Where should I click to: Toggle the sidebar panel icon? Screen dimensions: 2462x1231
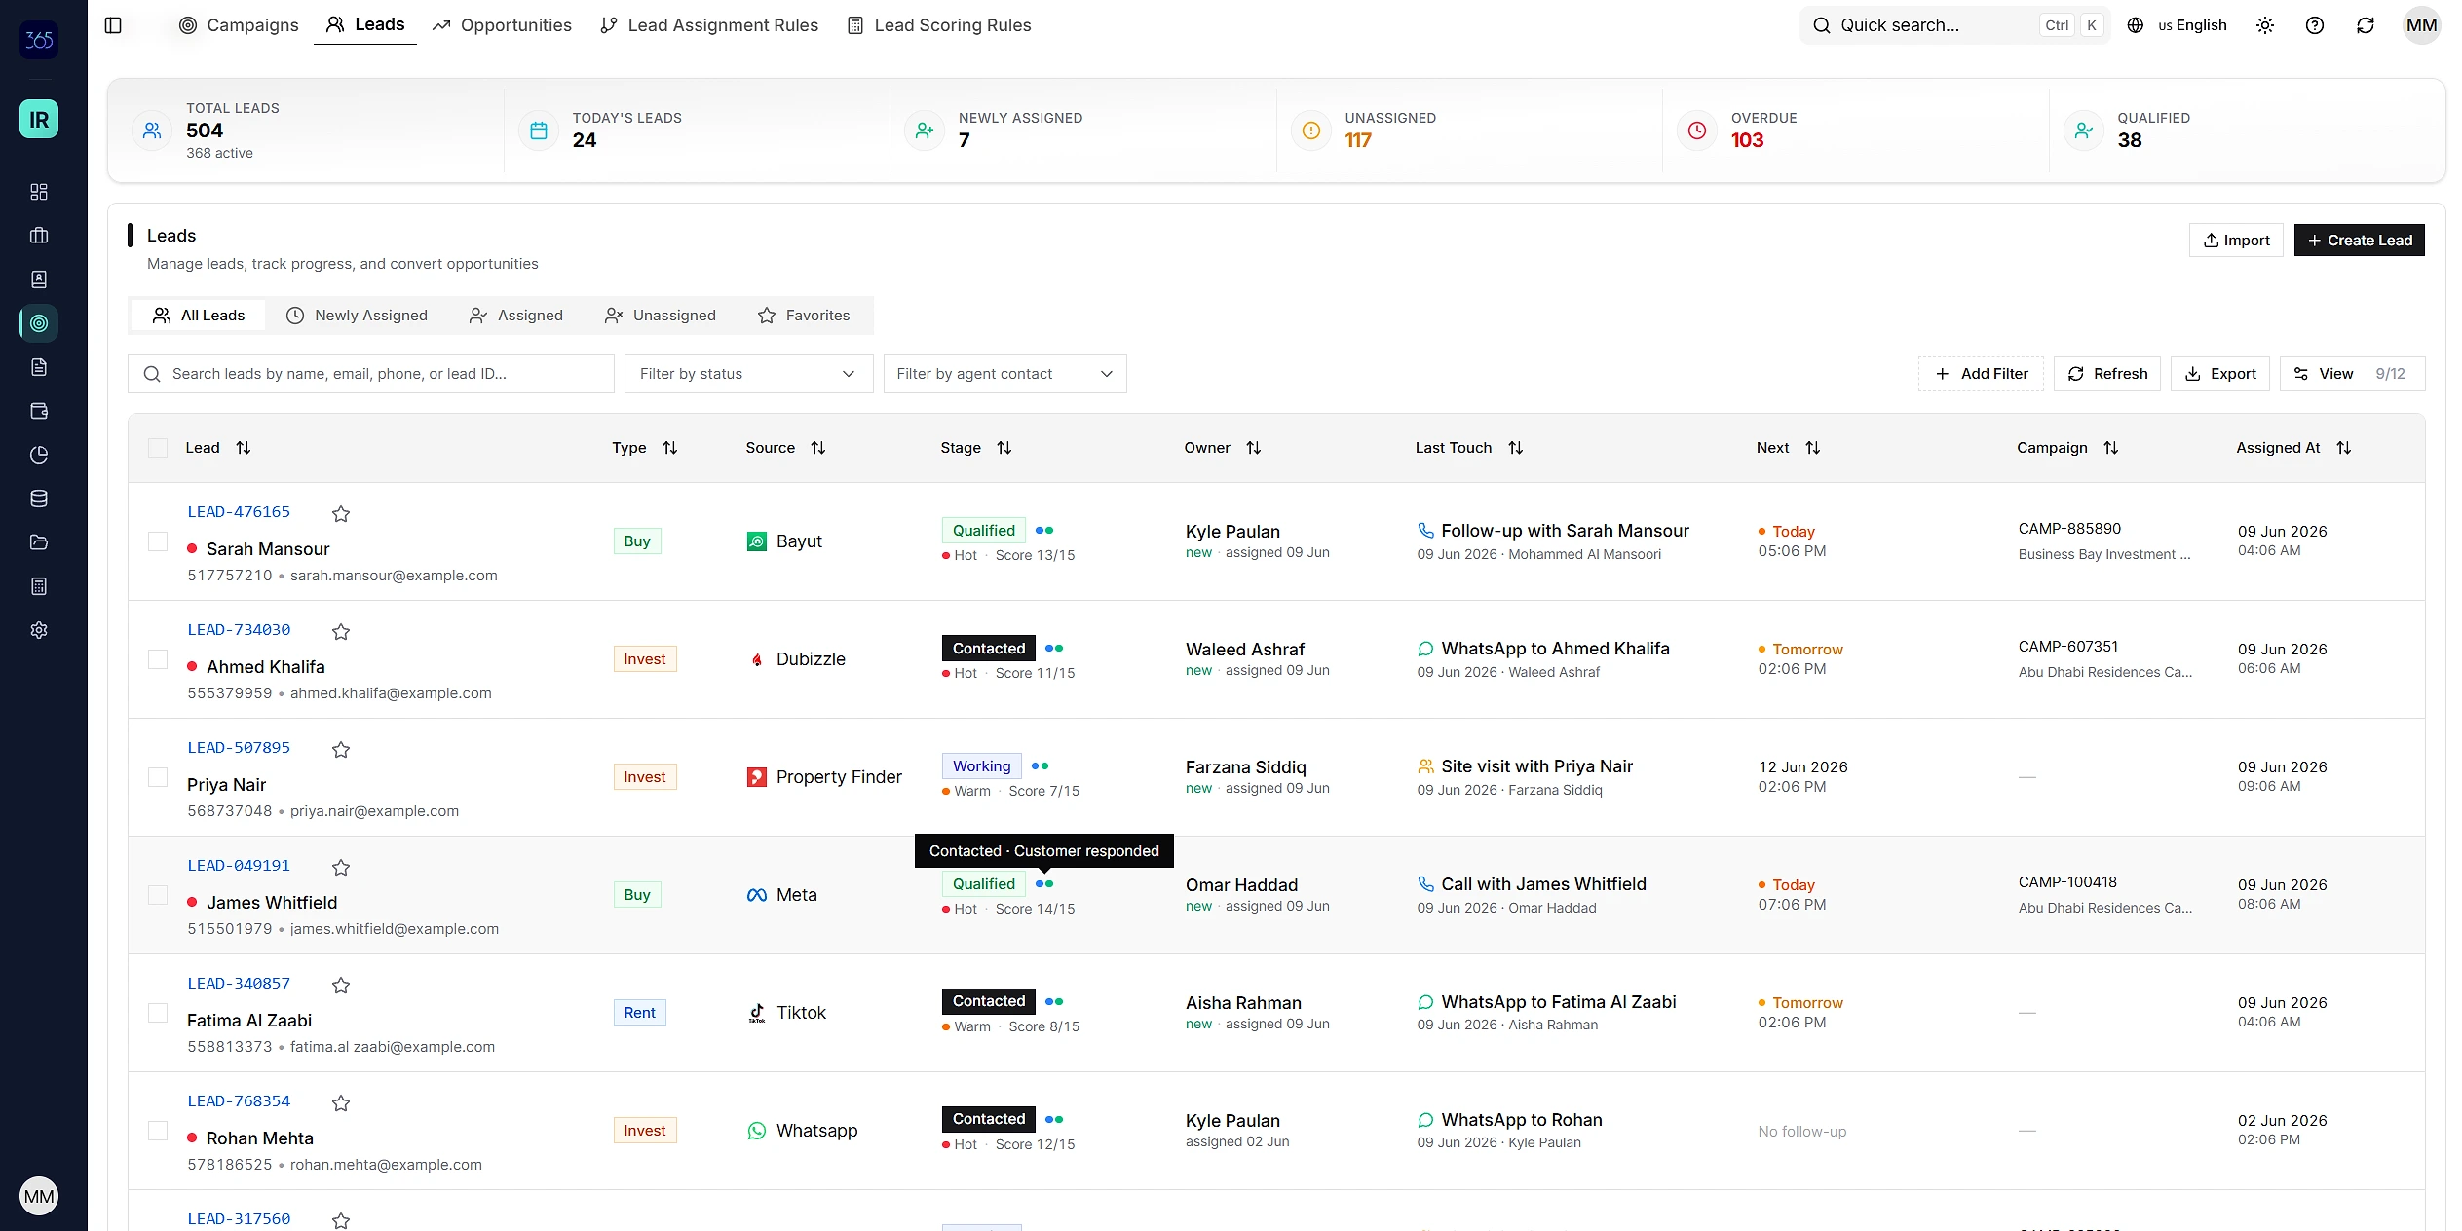click(x=113, y=25)
